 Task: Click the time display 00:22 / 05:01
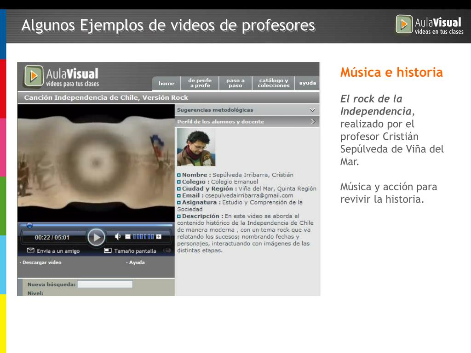tap(52, 238)
